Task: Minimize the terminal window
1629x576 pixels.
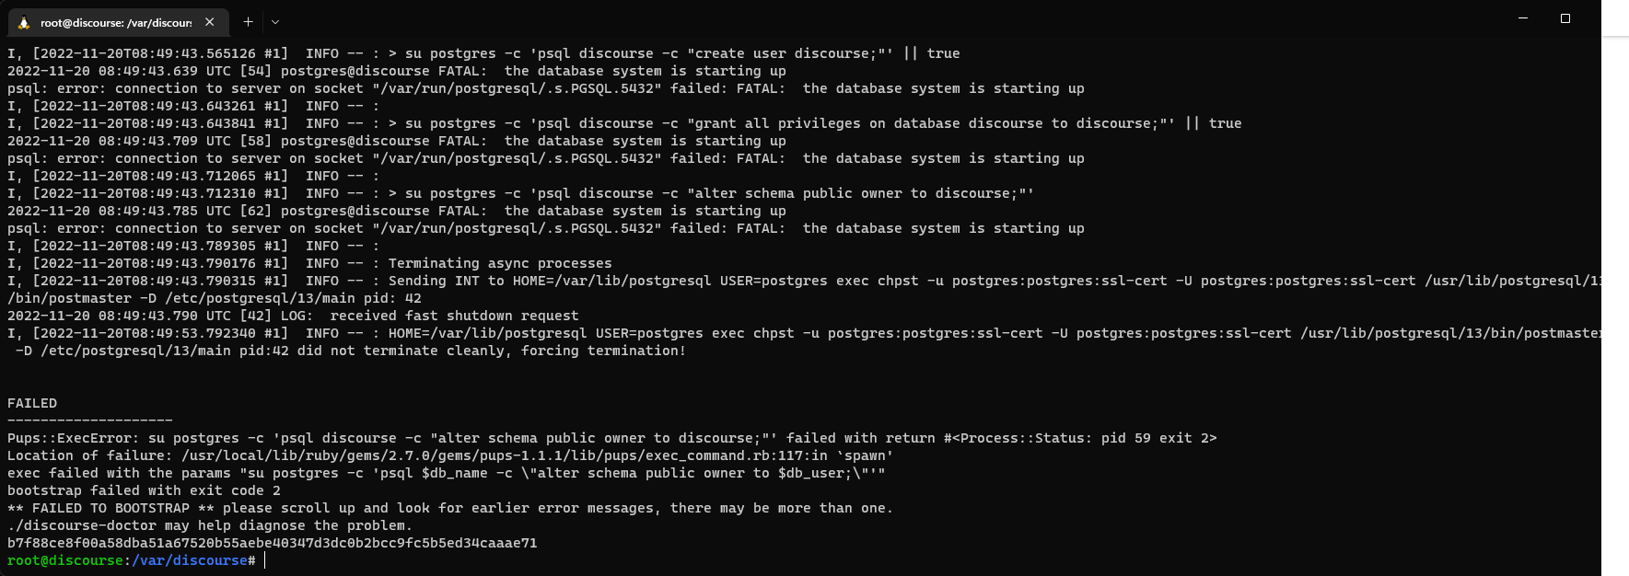Action: [1523, 18]
